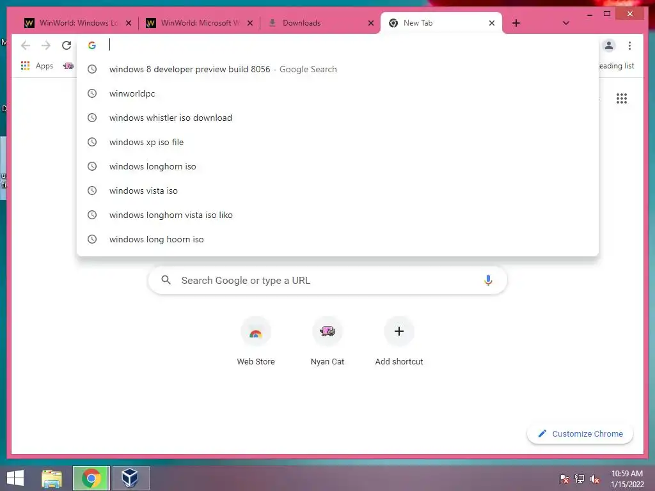Screen dimensions: 655x491
Task: Open the Windows Start button
Action: [15, 478]
